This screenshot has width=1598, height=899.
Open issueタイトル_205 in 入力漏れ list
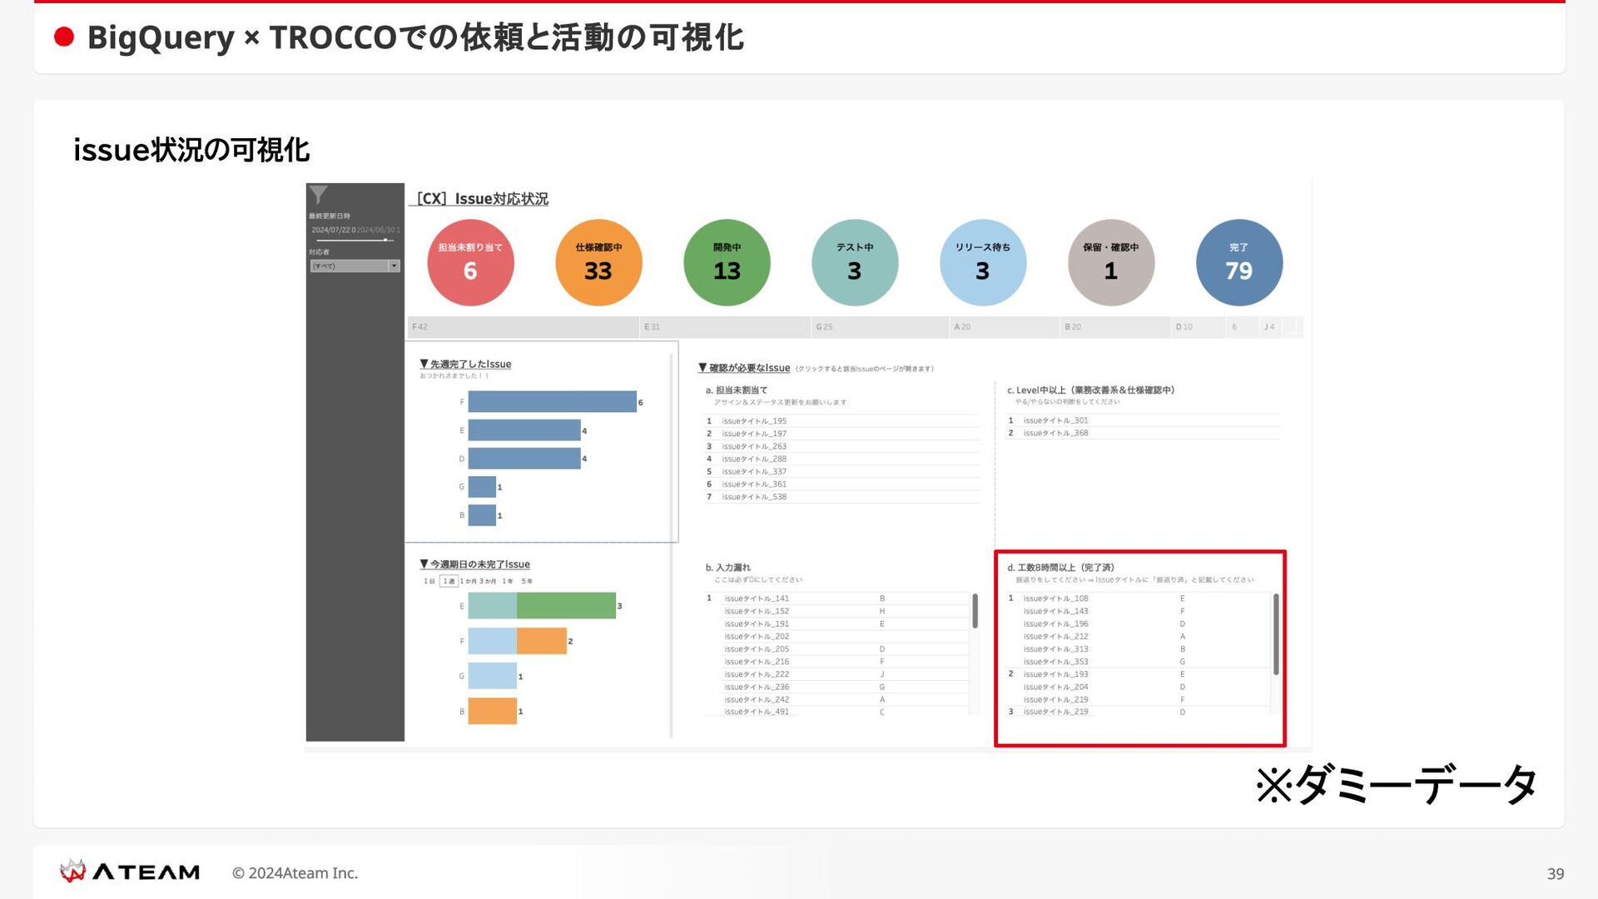click(757, 649)
